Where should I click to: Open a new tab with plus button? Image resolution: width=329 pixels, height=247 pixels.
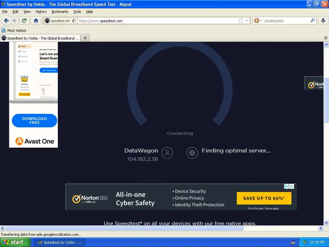coord(85,38)
